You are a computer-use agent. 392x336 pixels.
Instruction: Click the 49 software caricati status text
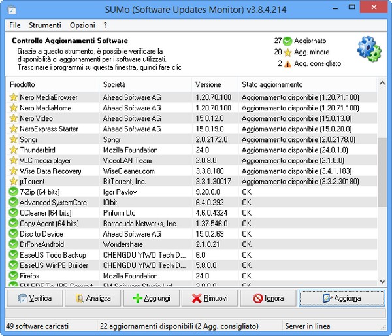(x=37, y=326)
